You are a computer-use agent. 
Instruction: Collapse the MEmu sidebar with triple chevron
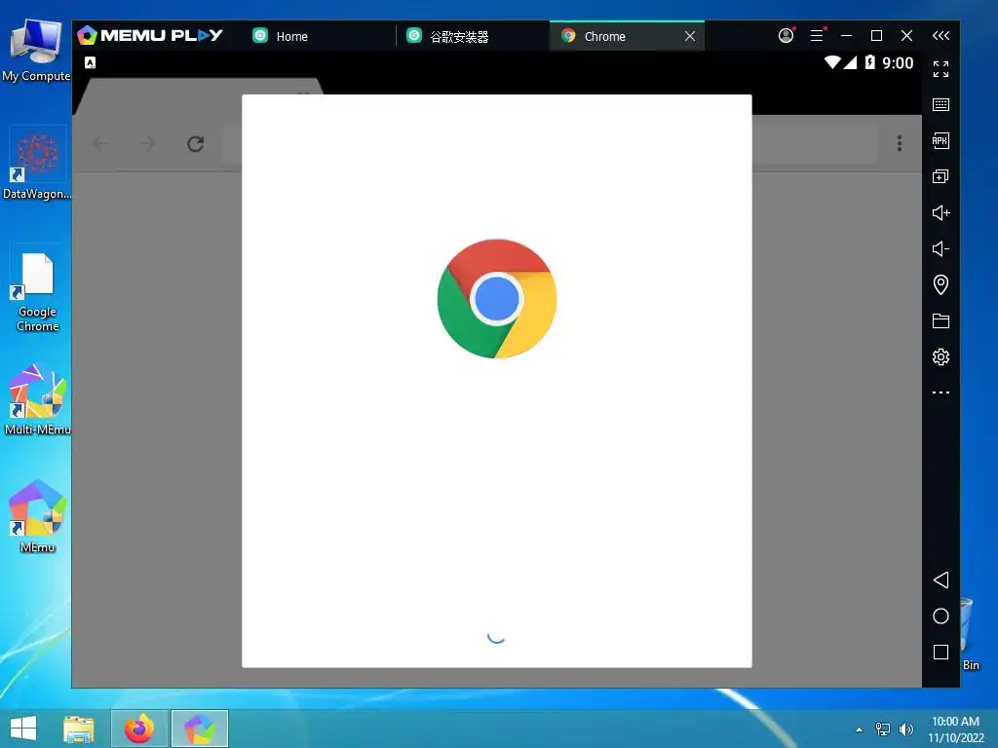click(940, 36)
